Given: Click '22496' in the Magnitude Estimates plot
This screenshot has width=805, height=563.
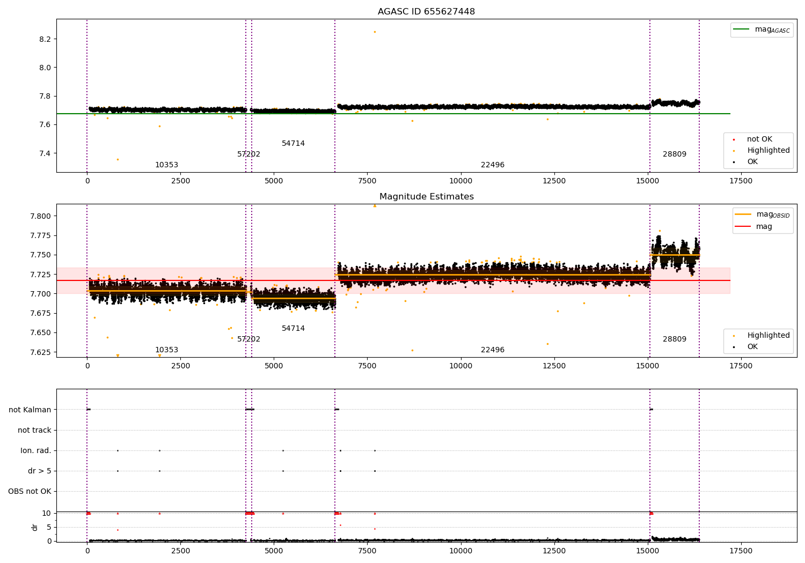Looking at the screenshot, I should [x=493, y=350].
